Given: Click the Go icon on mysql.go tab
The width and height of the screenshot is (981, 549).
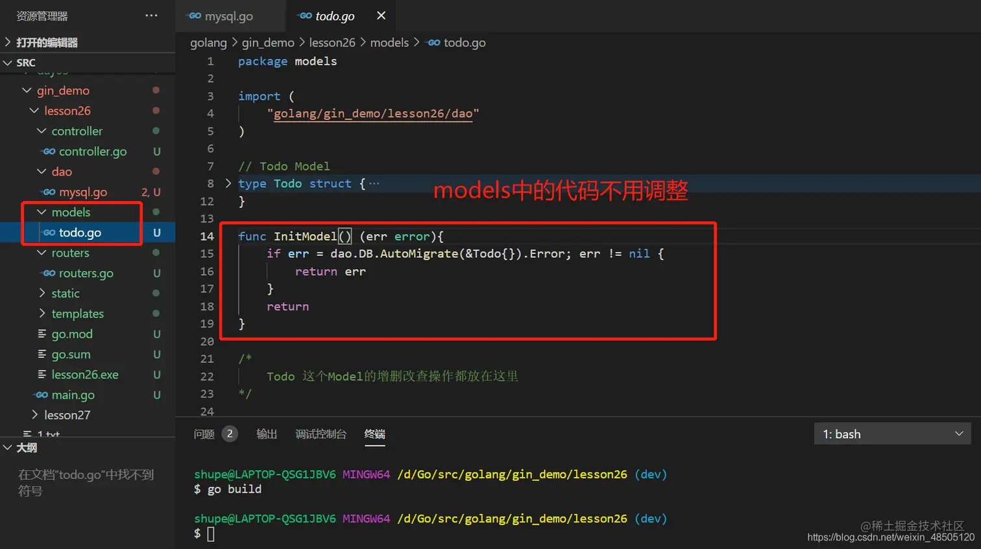Looking at the screenshot, I should [195, 16].
